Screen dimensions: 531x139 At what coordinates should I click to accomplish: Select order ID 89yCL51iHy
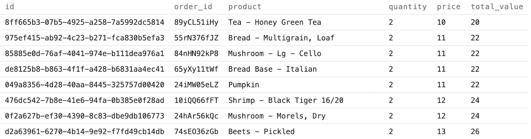(196, 22)
